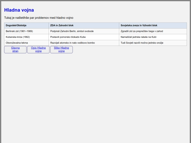Select the Zgradili zid za preprečitev bega cell
The image size is (191, 143).
(x=153, y=31)
